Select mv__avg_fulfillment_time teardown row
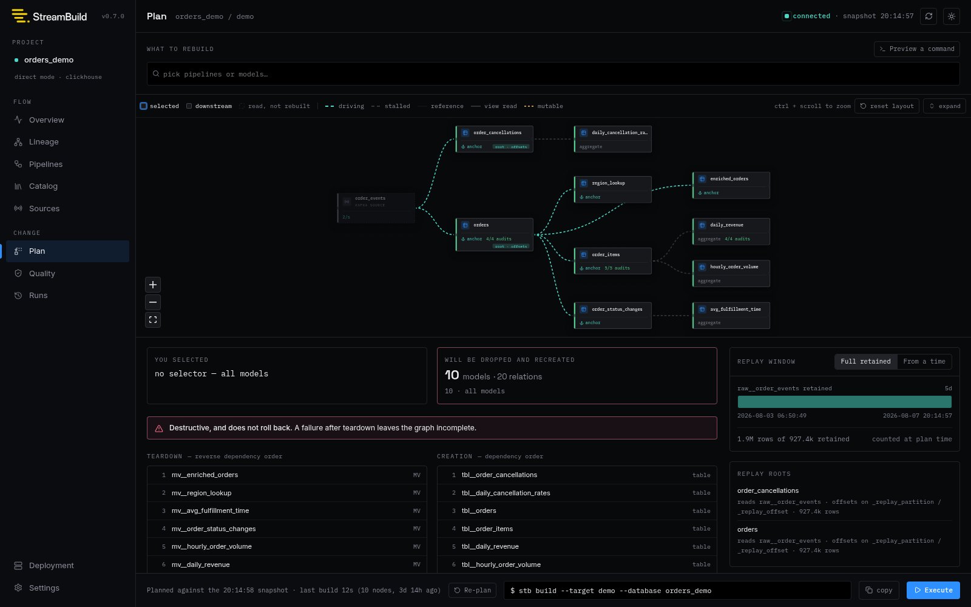The width and height of the screenshot is (971, 607). (286, 511)
